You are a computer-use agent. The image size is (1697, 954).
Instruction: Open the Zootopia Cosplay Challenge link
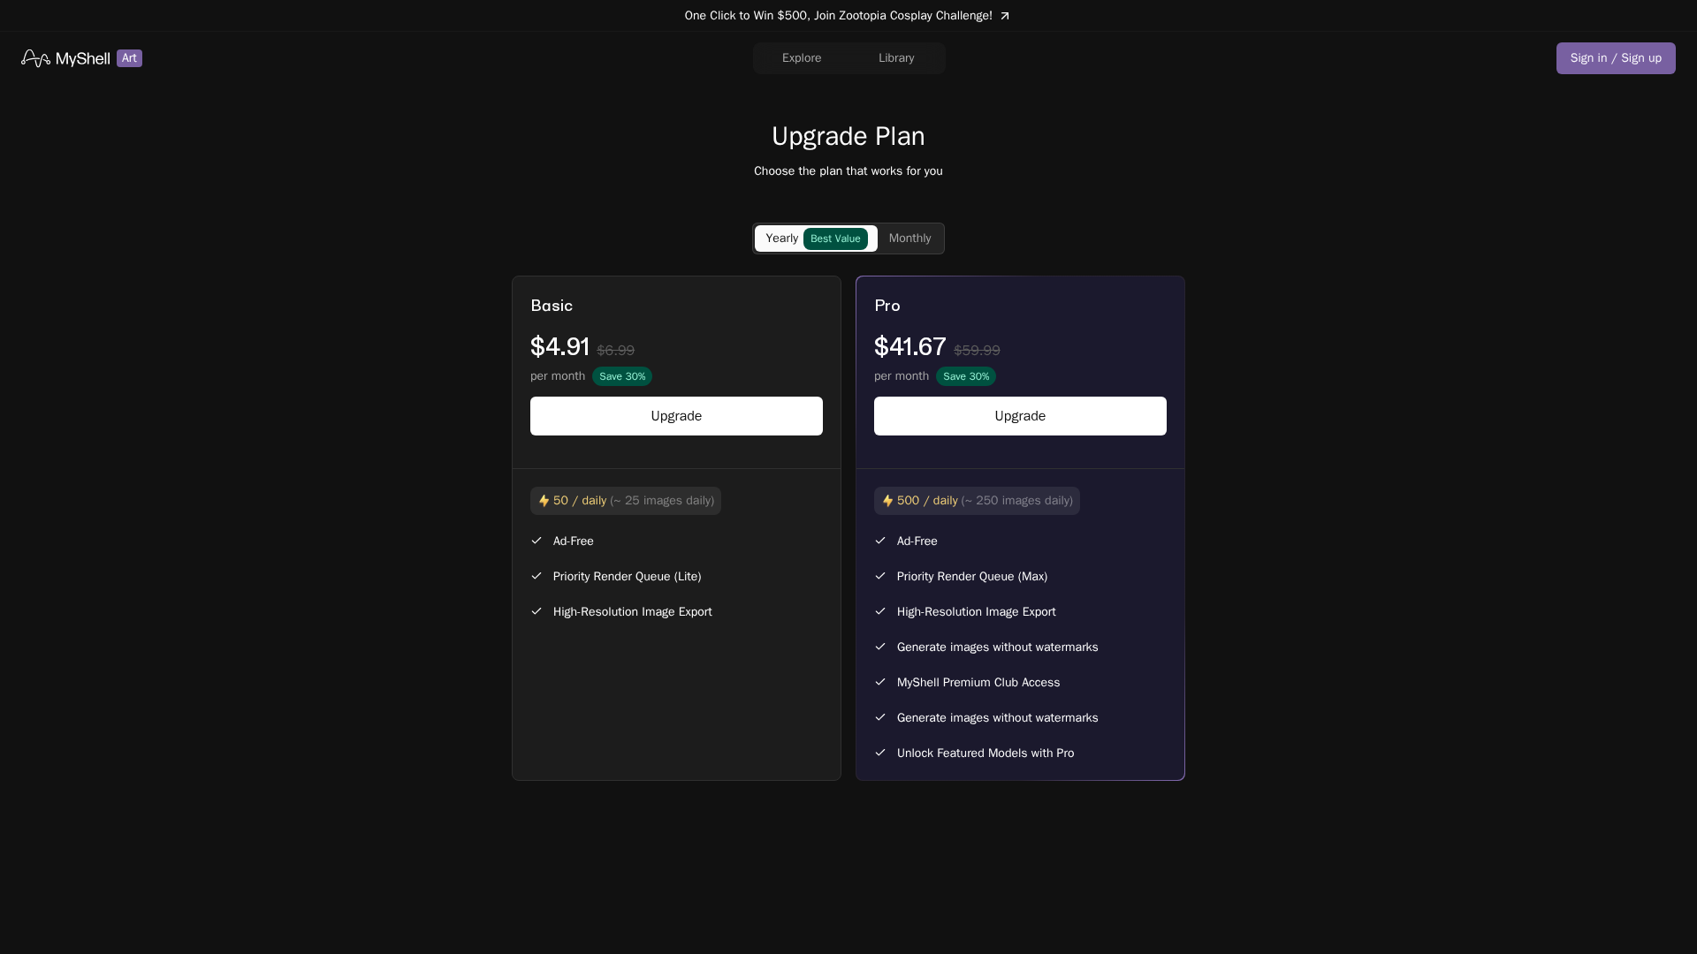(x=839, y=15)
